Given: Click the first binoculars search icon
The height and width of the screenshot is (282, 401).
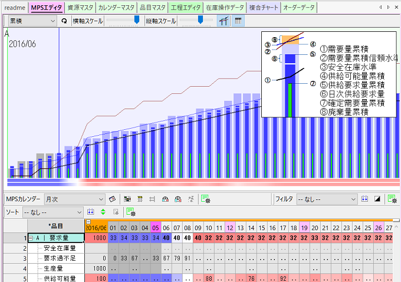Looking at the screenshot, I should click(x=166, y=199).
